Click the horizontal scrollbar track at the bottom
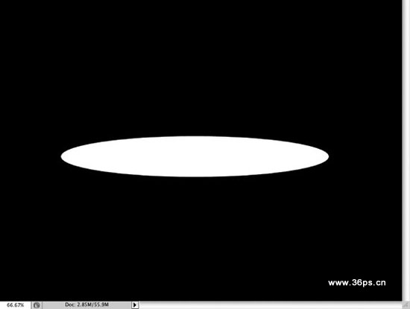410x309 pixels. [271, 305]
